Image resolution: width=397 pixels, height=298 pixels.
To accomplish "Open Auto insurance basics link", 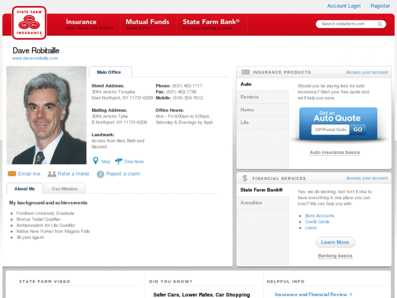I will pos(335,153).
